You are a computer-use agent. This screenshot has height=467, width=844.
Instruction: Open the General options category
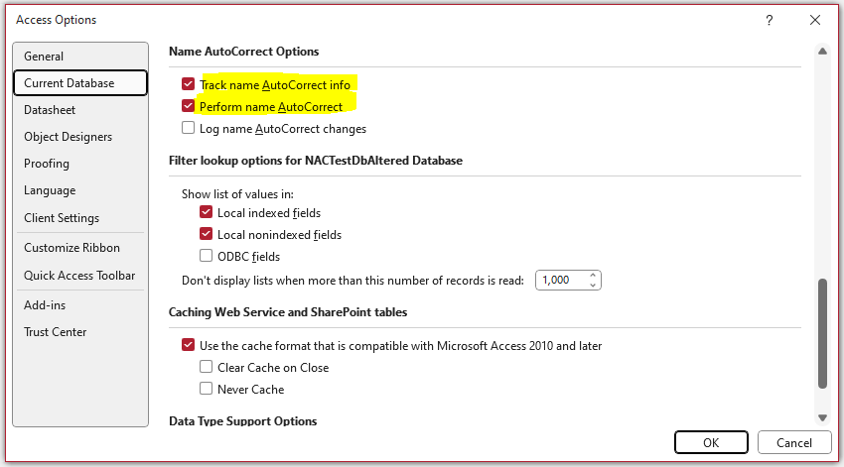(x=80, y=57)
